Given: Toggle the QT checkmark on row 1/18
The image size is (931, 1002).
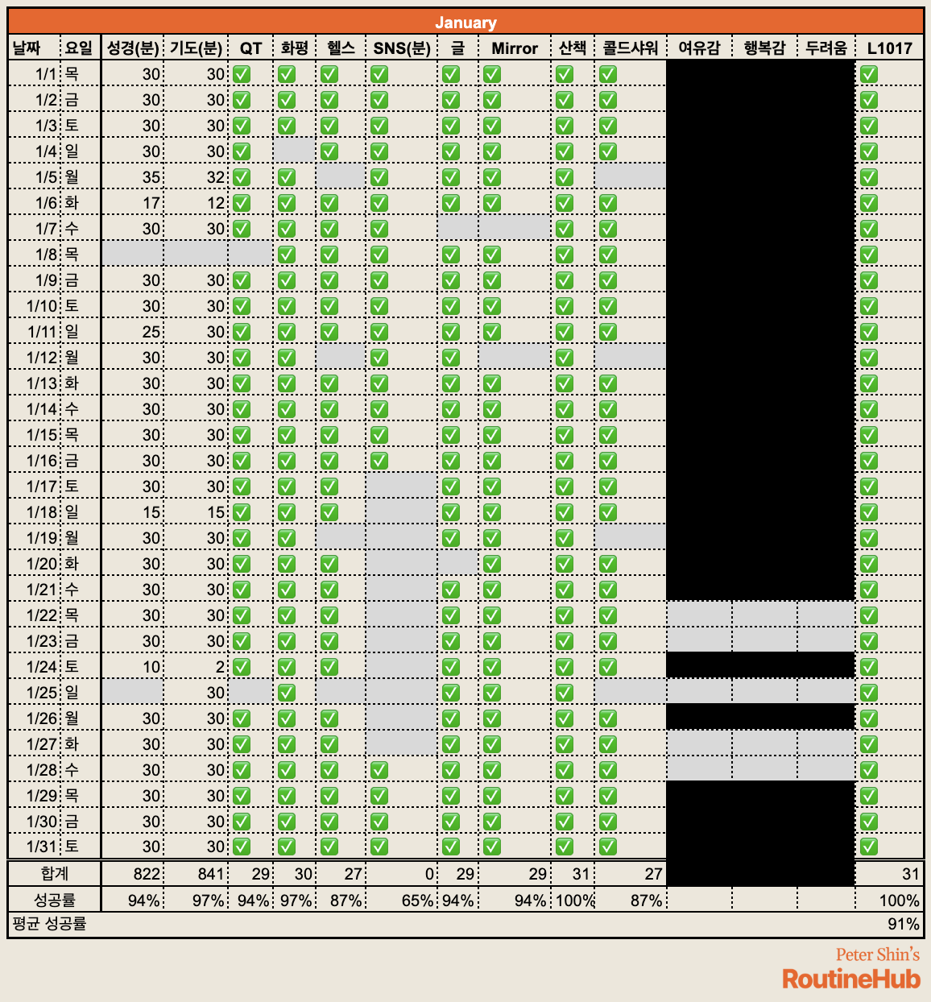Looking at the screenshot, I should coord(240,511).
